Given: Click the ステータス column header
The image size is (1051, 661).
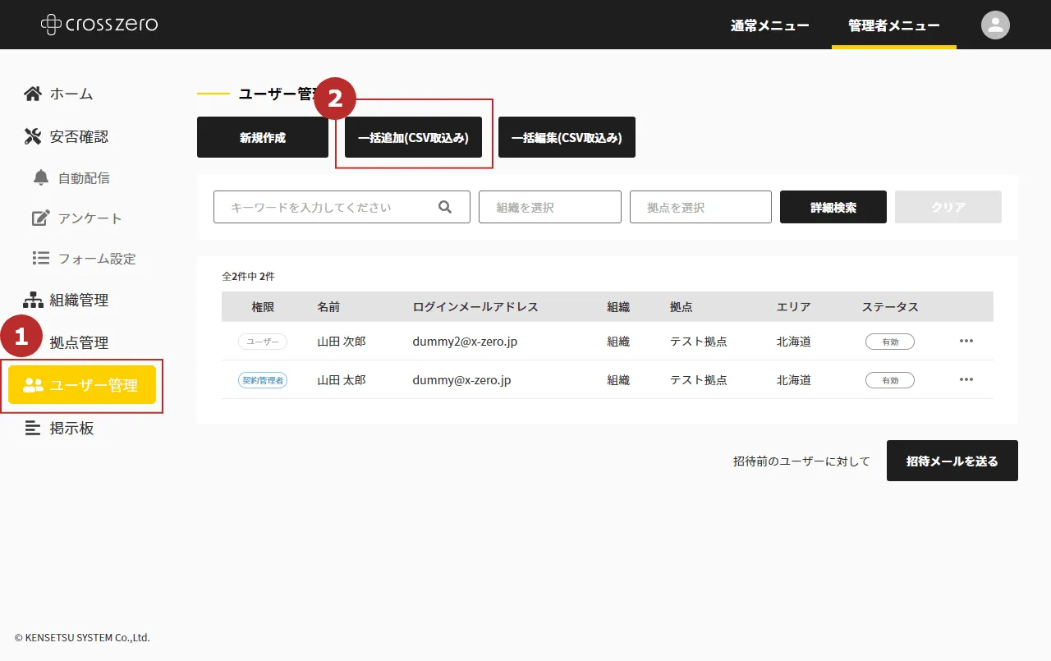Looking at the screenshot, I should click(x=890, y=306).
